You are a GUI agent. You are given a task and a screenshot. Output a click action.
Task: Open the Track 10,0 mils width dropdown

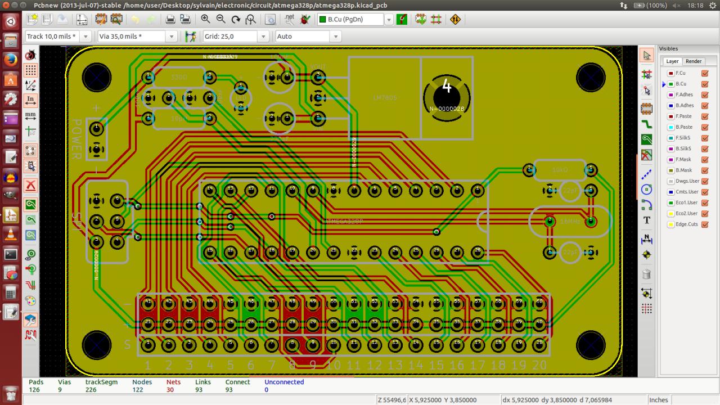point(85,37)
